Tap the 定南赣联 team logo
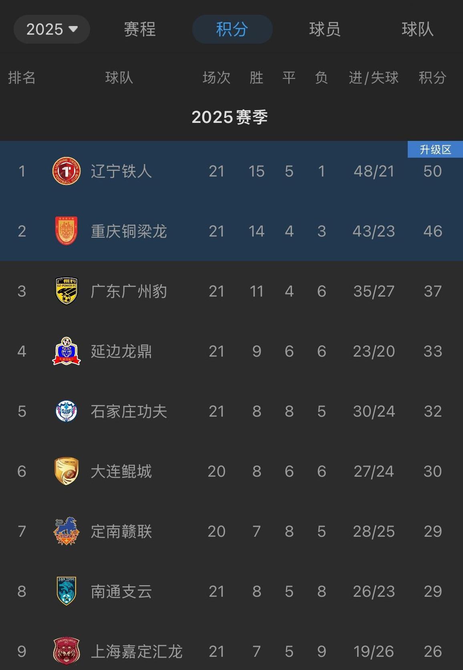 pyautogui.click(x=66, y=531)
